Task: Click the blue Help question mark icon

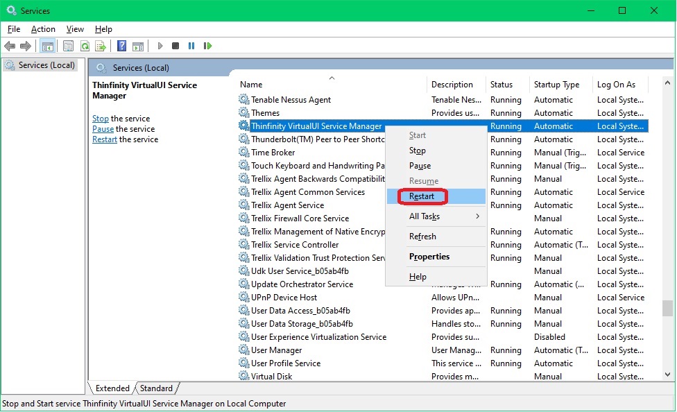Action: 122,46
